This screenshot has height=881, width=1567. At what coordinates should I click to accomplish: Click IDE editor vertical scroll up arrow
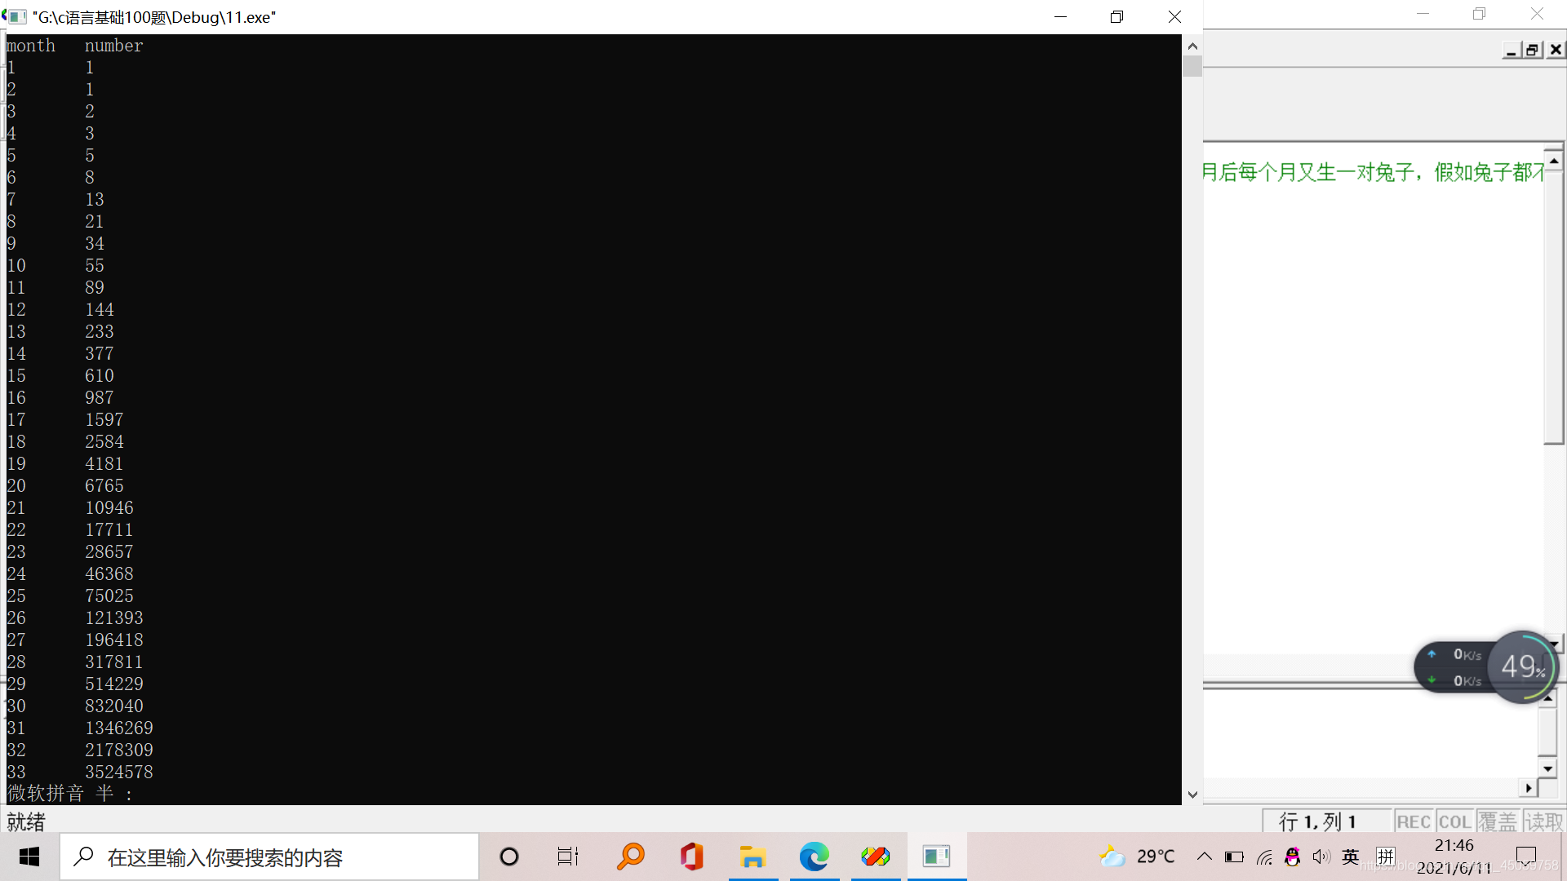[1554, 161]
